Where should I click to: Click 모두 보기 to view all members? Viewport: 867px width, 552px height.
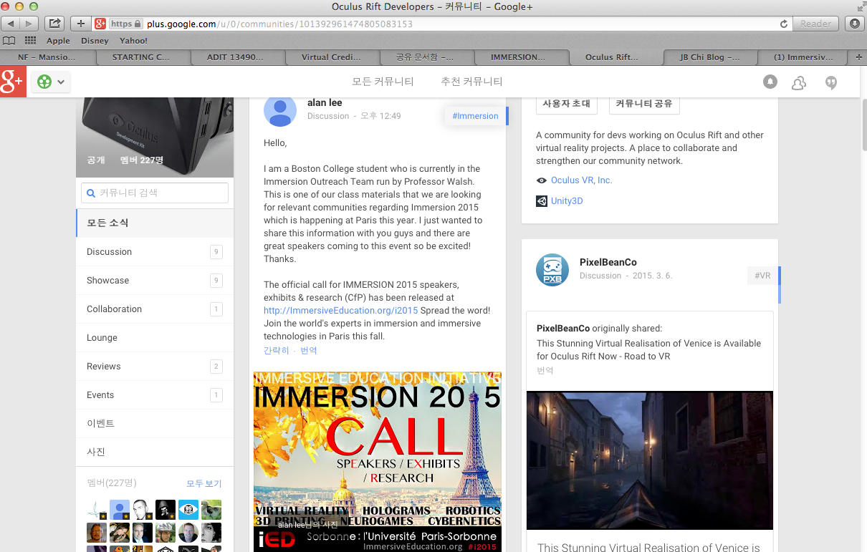204,483
